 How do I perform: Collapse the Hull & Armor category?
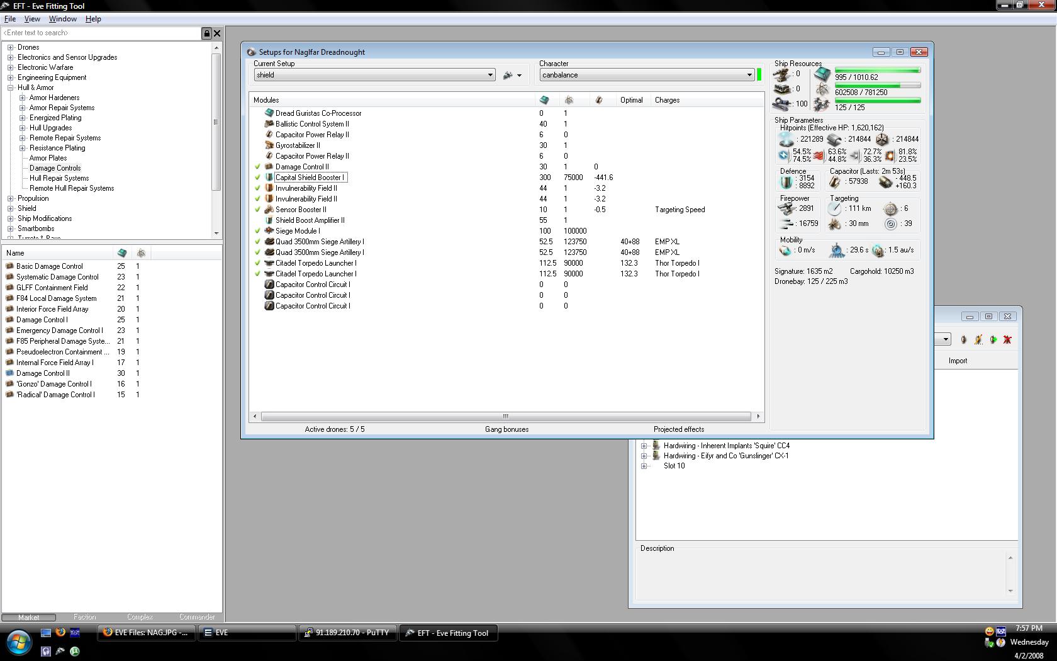point(11,88)
